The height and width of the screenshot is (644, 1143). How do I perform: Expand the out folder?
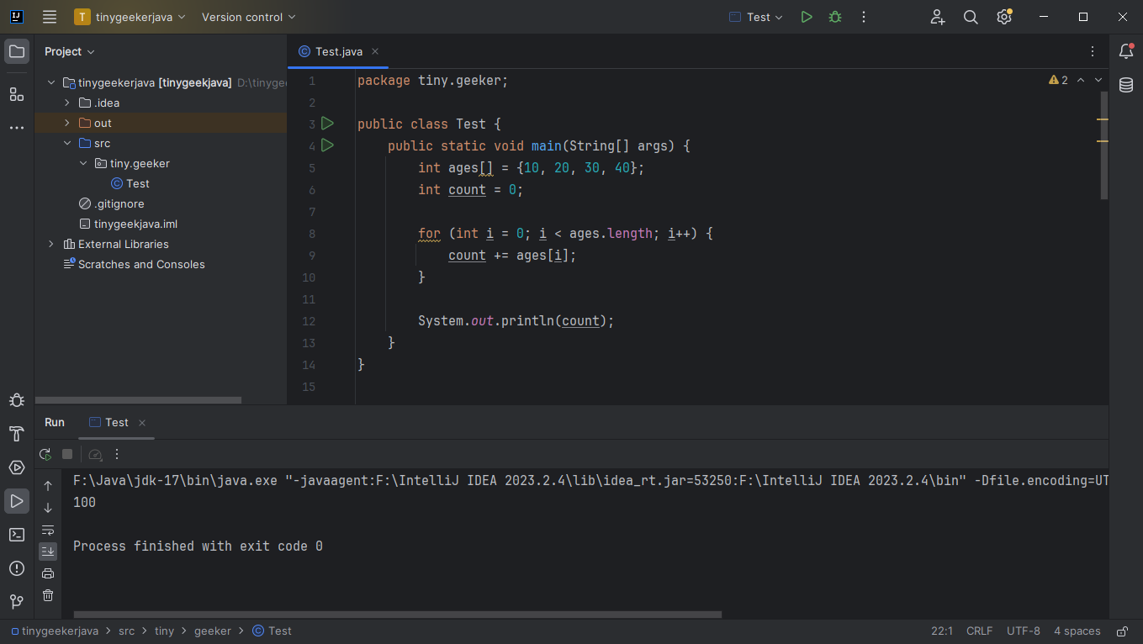67,123
